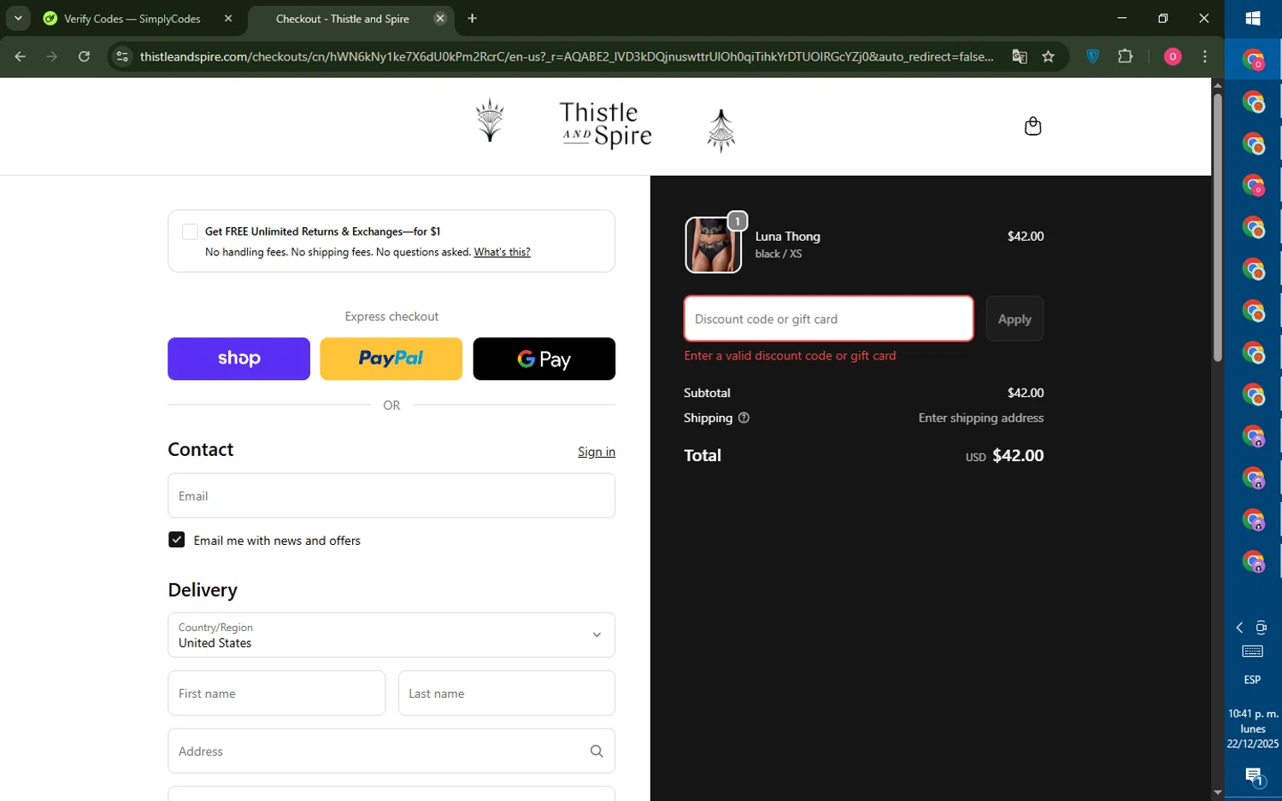The image size is (1282, 801).
Task: Click the taskbar clock 10:41 p. m.
Action: 1253,714
